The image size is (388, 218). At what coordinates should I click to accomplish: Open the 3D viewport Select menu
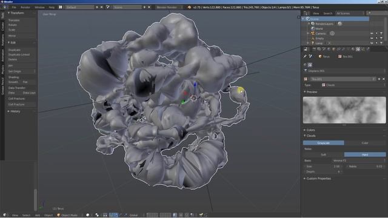(26, 216)
